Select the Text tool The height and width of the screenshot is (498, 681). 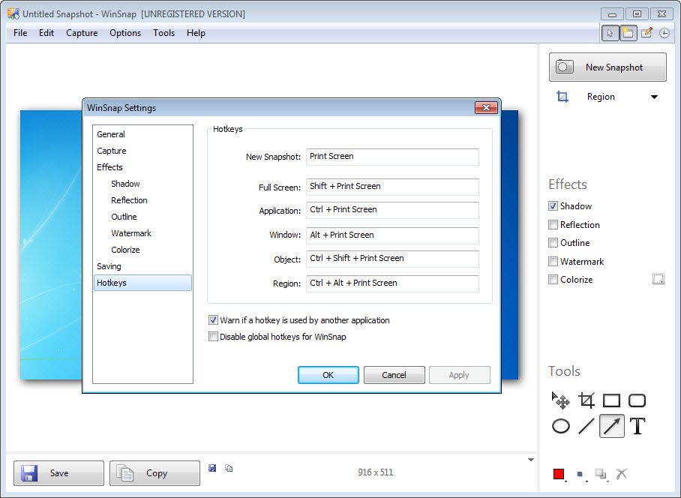[x=637, y=426]
